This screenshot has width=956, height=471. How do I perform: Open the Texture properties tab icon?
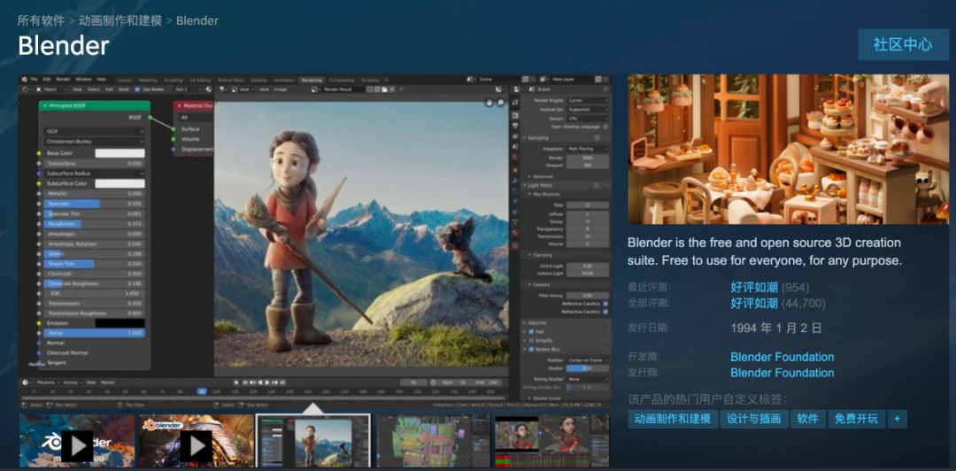coord(515,246)
